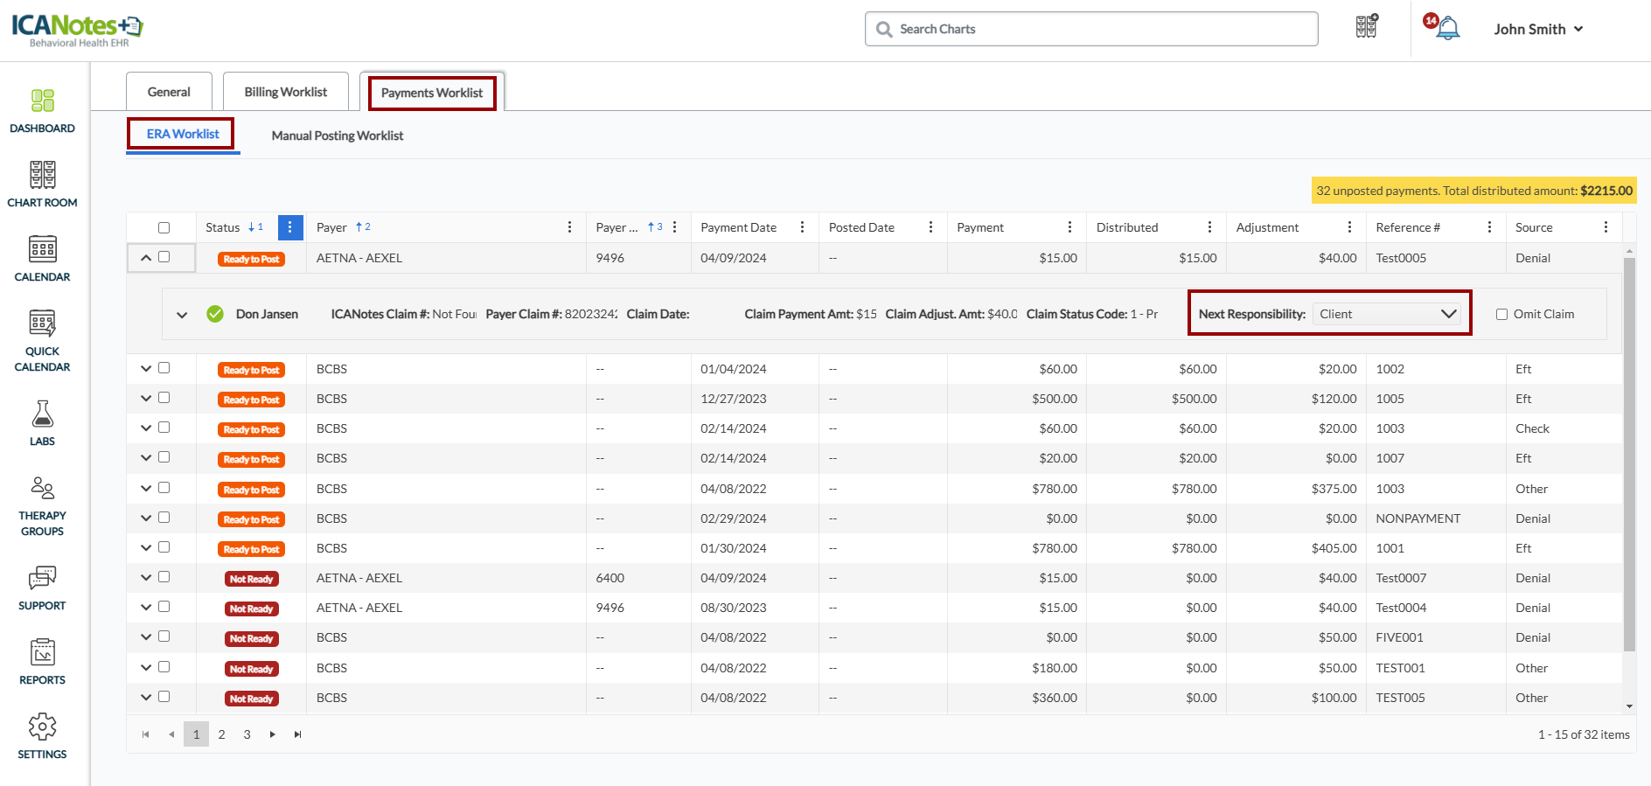
Task: Go to Chart Room in sidebar
Action: [42, 184]
